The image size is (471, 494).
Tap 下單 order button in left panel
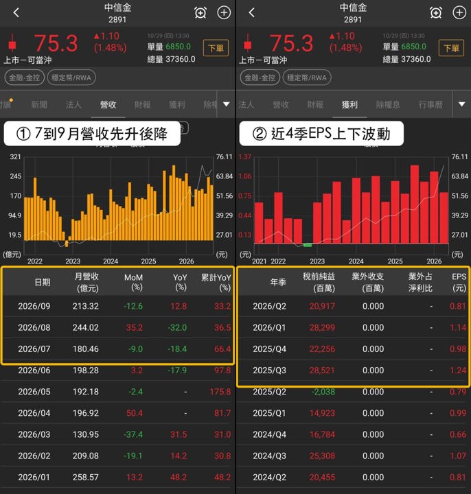click(x=216, y=48)
